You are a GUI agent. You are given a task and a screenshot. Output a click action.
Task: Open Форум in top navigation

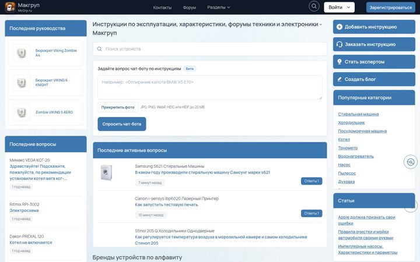point(190,8)
